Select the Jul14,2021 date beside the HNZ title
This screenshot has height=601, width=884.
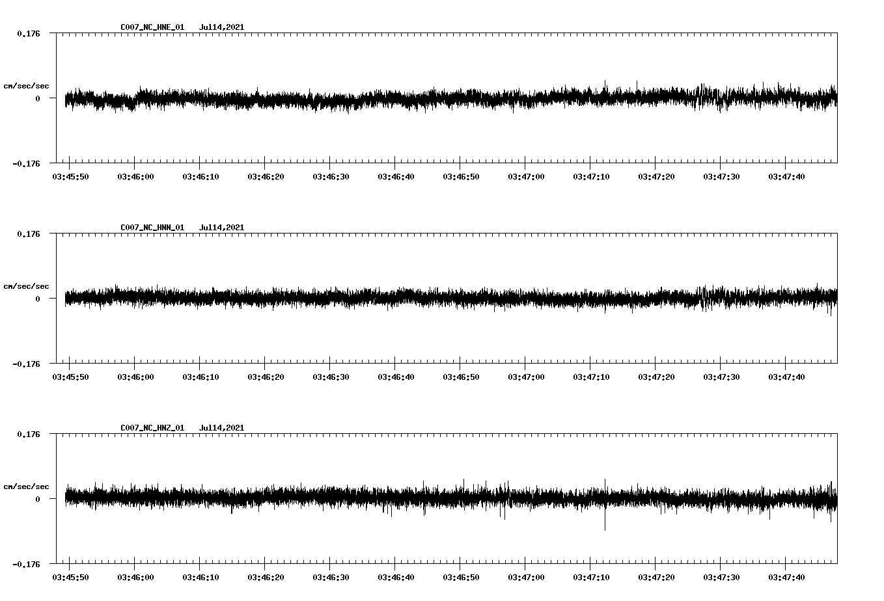[221, 427]
